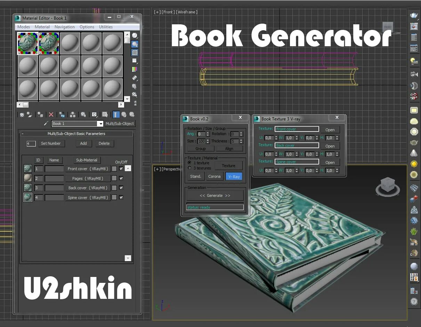Click the Ang spinner arrows
This screenshot has height=327, width=421.
coord(208,134)
